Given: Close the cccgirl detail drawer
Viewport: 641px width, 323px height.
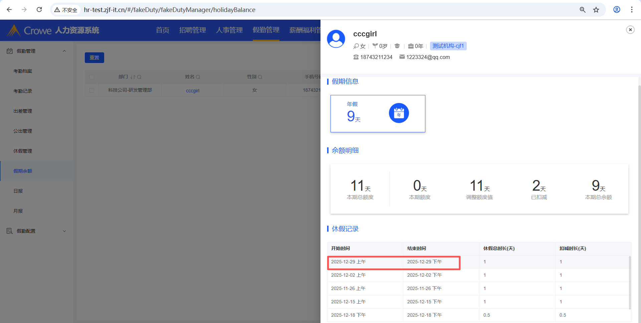Looking at the screenshot, I should (630, 30).
